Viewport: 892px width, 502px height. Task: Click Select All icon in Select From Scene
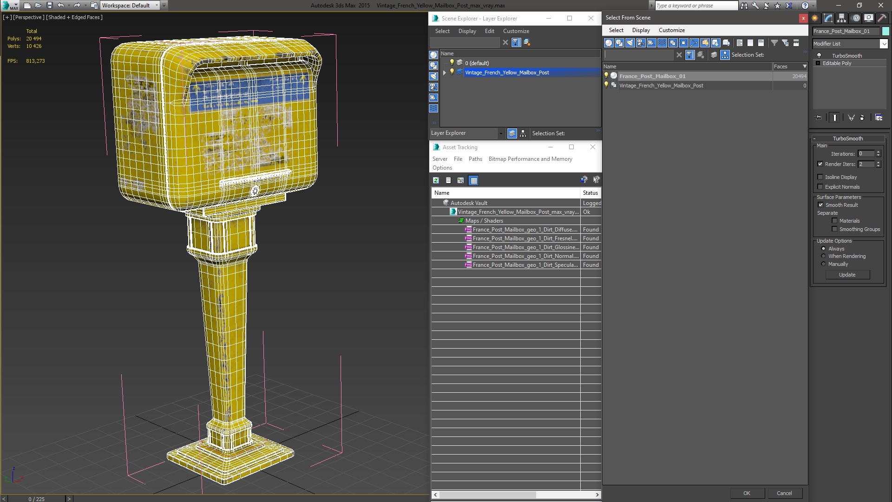[x=740, y=43]
